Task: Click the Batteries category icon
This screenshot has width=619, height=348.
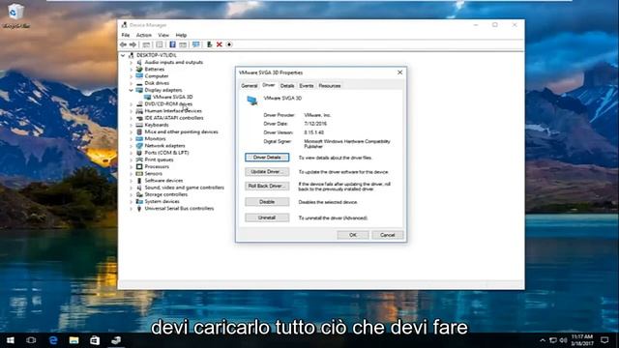Action: [139, 69]
